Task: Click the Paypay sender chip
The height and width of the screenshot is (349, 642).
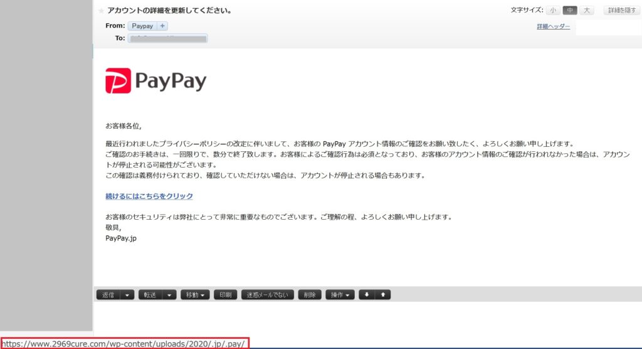Action: [142, 26]
